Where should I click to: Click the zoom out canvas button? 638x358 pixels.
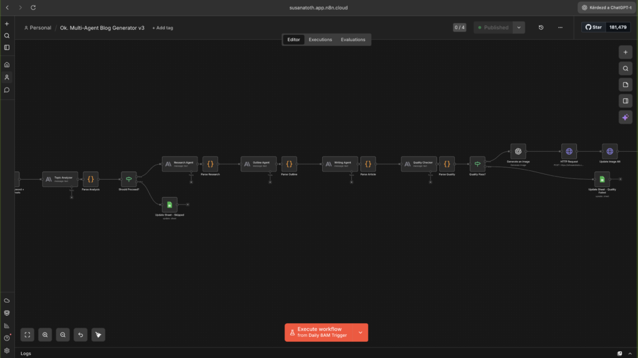point(63,334)
